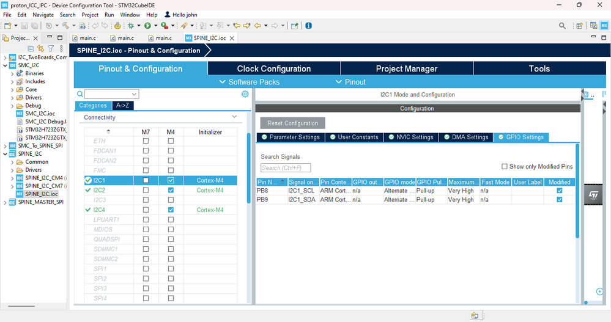The height and width of the screenshot is (322, 611).
Task: Click the zoom plus circle at bottom right
Action: [600, 291]
